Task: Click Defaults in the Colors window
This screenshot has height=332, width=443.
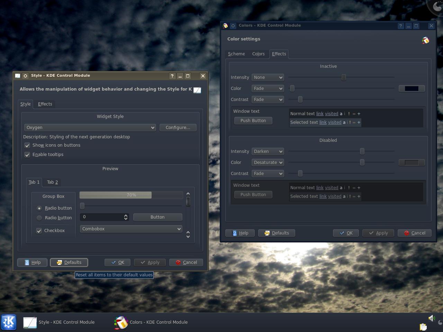Action: point(277,233)
